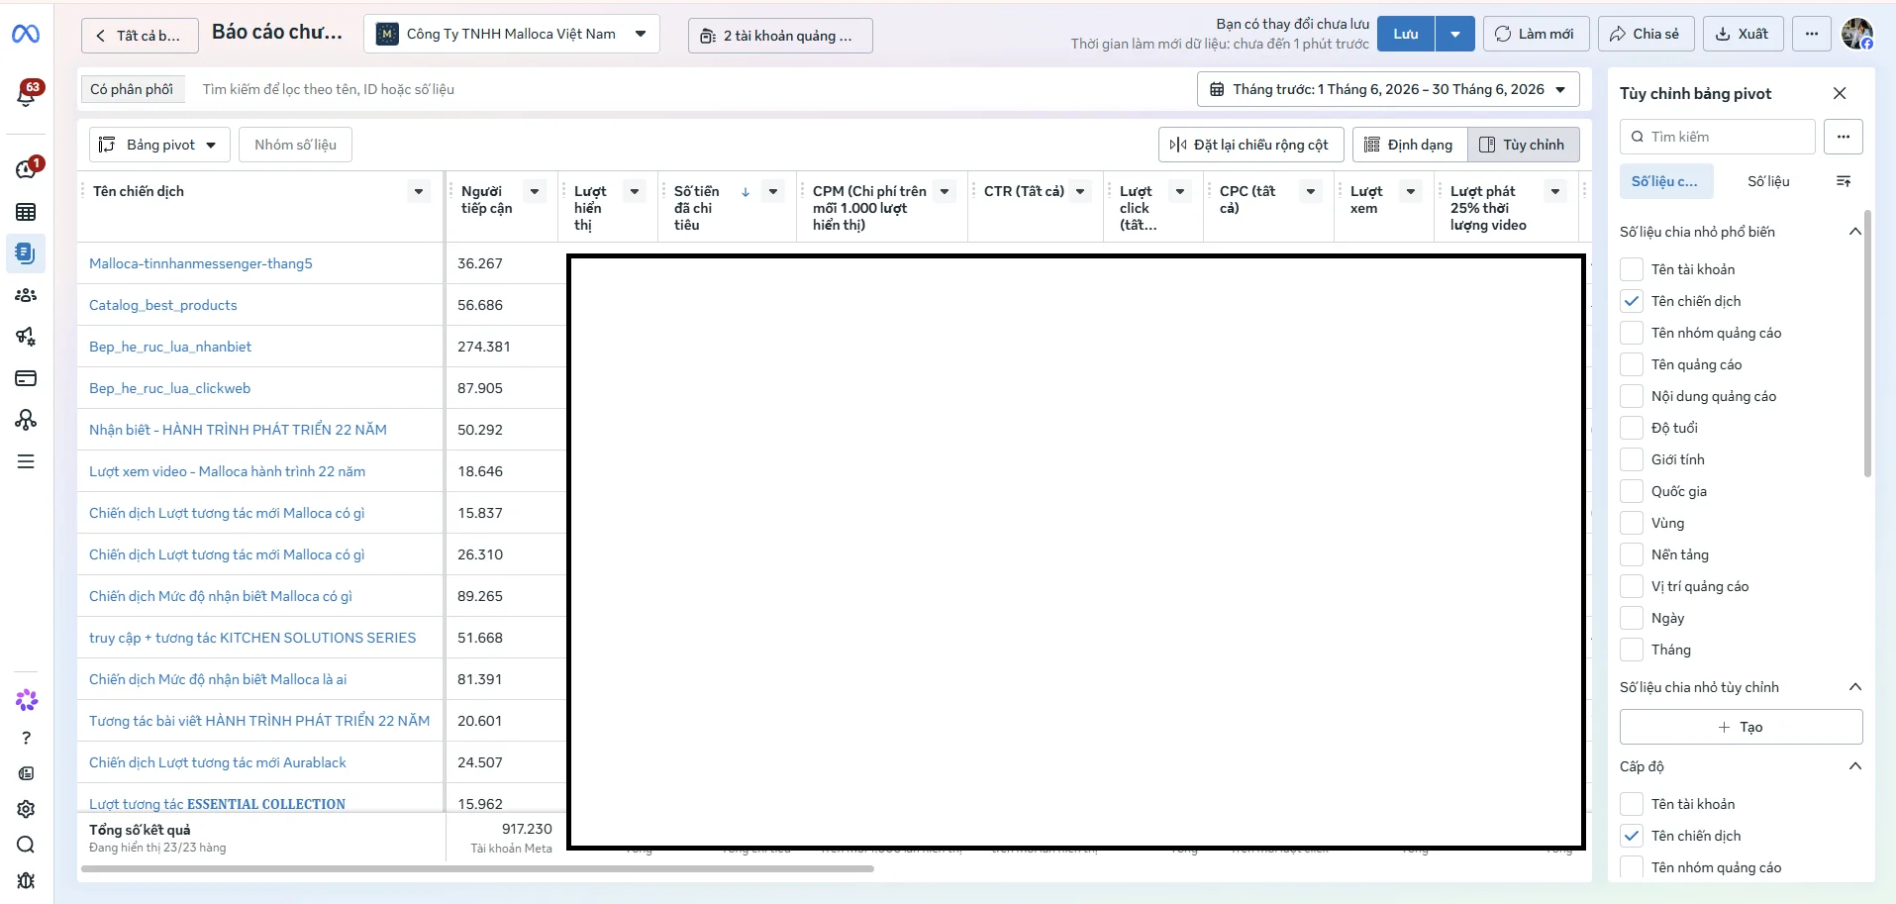Open the 2 tài khoản quảng cáo selector
Viewport: 1896px width, 904px height.
(x=780, y=36)
